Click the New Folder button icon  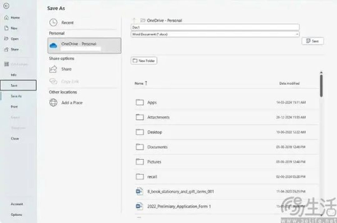135,61
